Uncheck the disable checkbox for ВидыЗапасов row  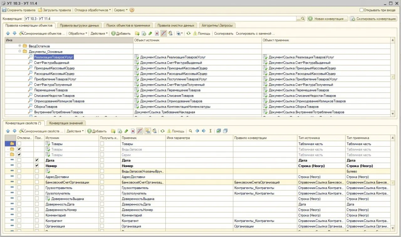[x=19, y=149]
